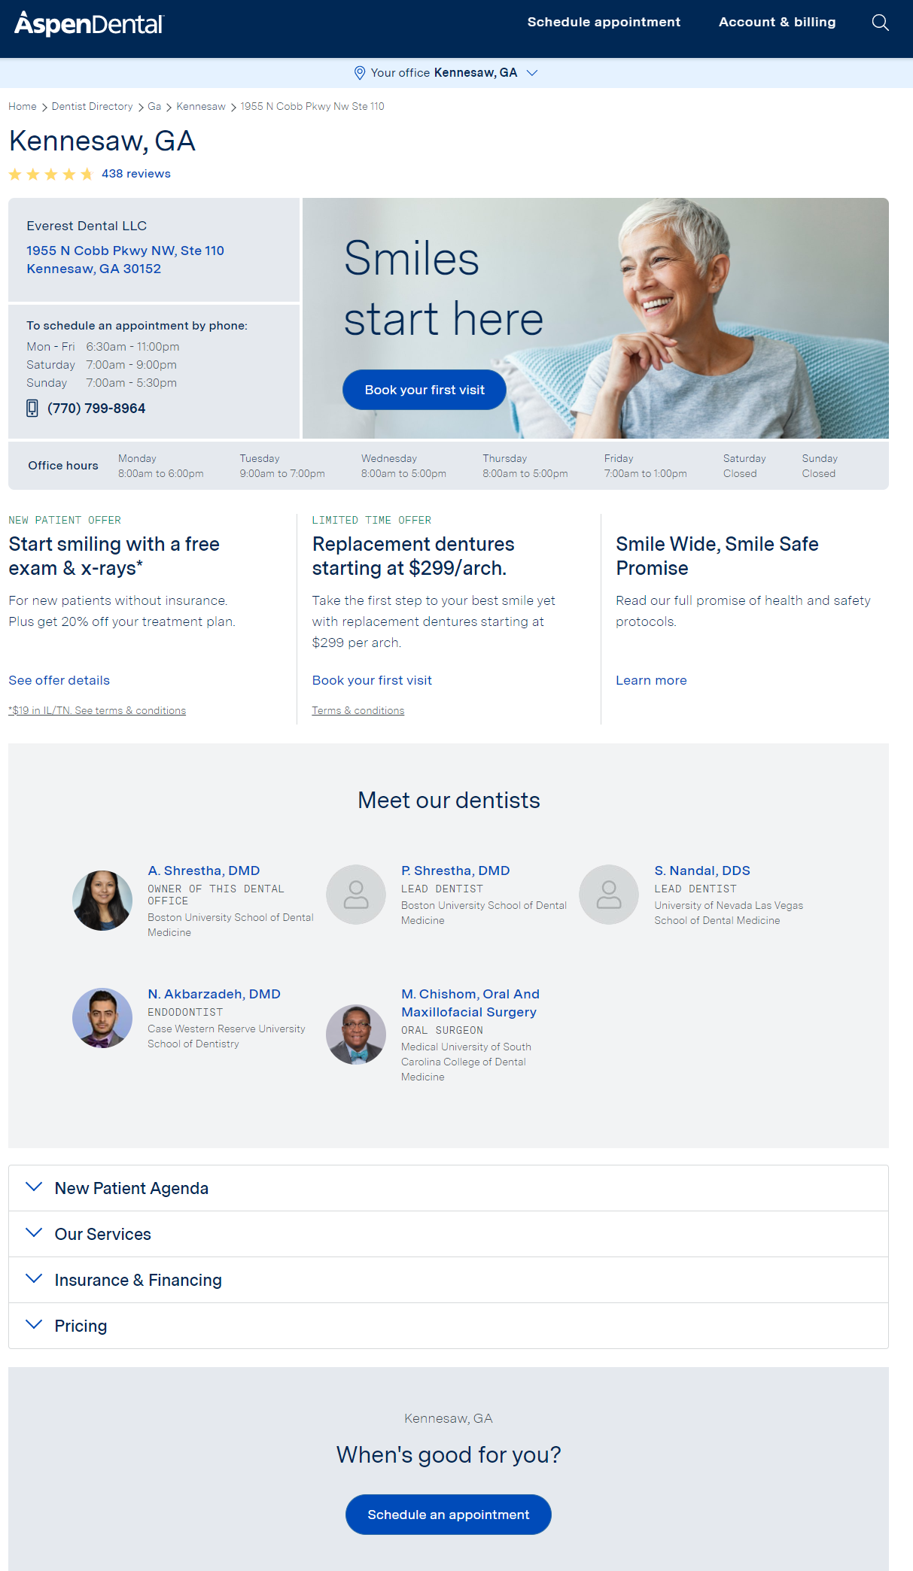Open Schedule appointment in the top navigation
The image size is (913, 1571).
click(604, 23)
